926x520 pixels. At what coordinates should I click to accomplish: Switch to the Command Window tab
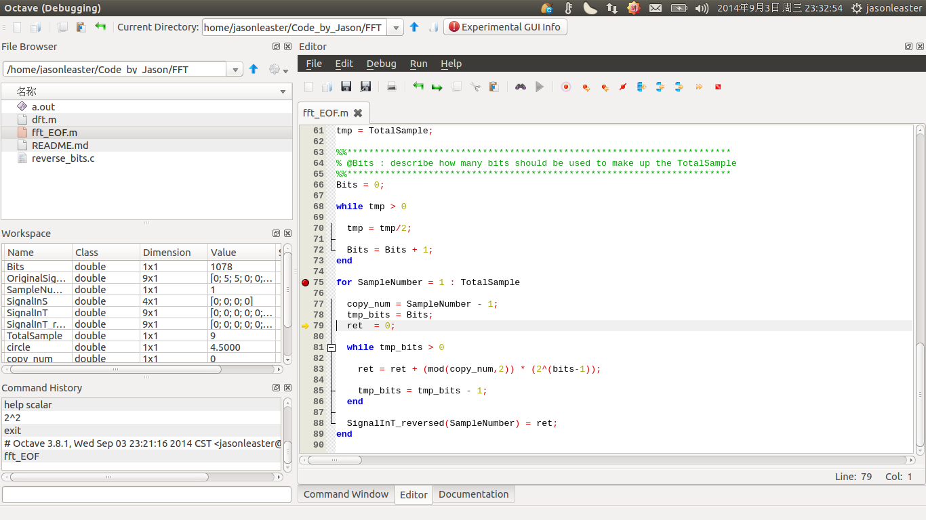click(346, 494)
